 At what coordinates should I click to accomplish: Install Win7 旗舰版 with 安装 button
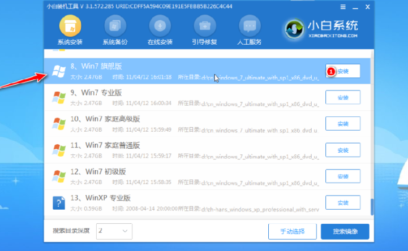[343, 72]
